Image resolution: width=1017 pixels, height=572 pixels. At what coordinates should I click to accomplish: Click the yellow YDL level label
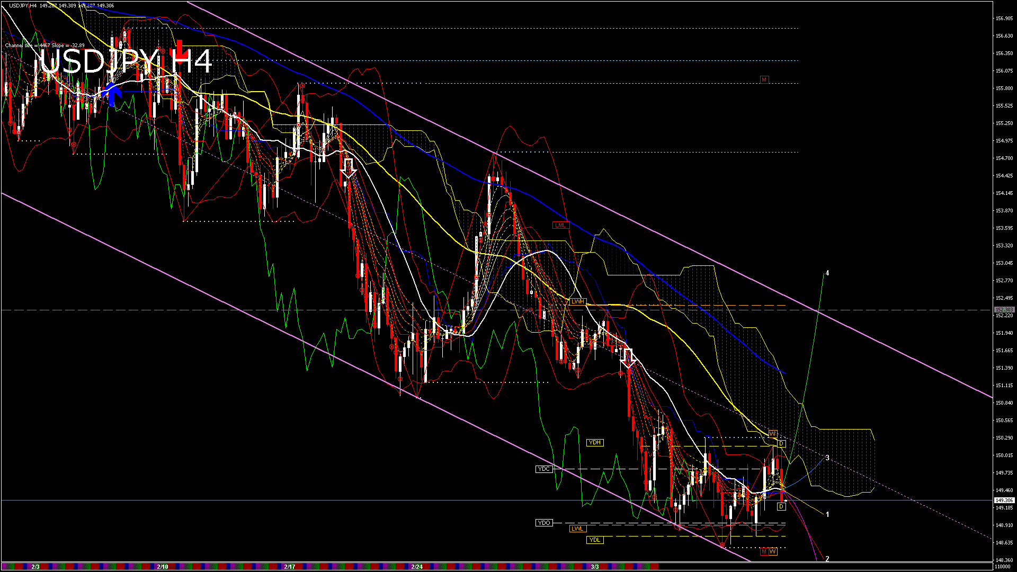pos(595,540)
